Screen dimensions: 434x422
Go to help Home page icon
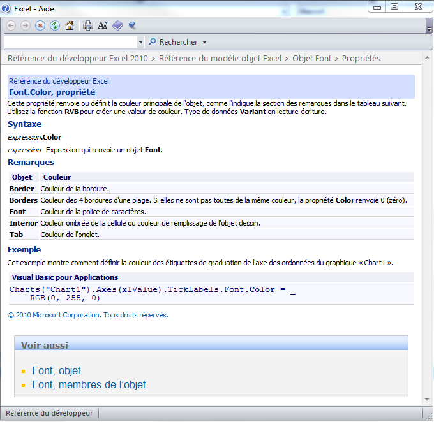[70, 25]
